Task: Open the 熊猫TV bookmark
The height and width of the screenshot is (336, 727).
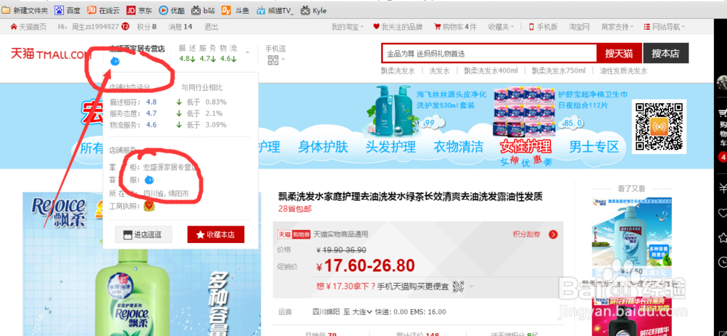Action: pos(276,10)
